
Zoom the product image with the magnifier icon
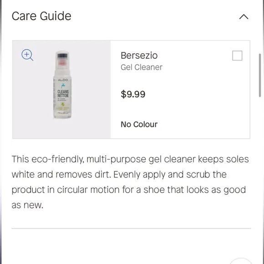[27, 55]
